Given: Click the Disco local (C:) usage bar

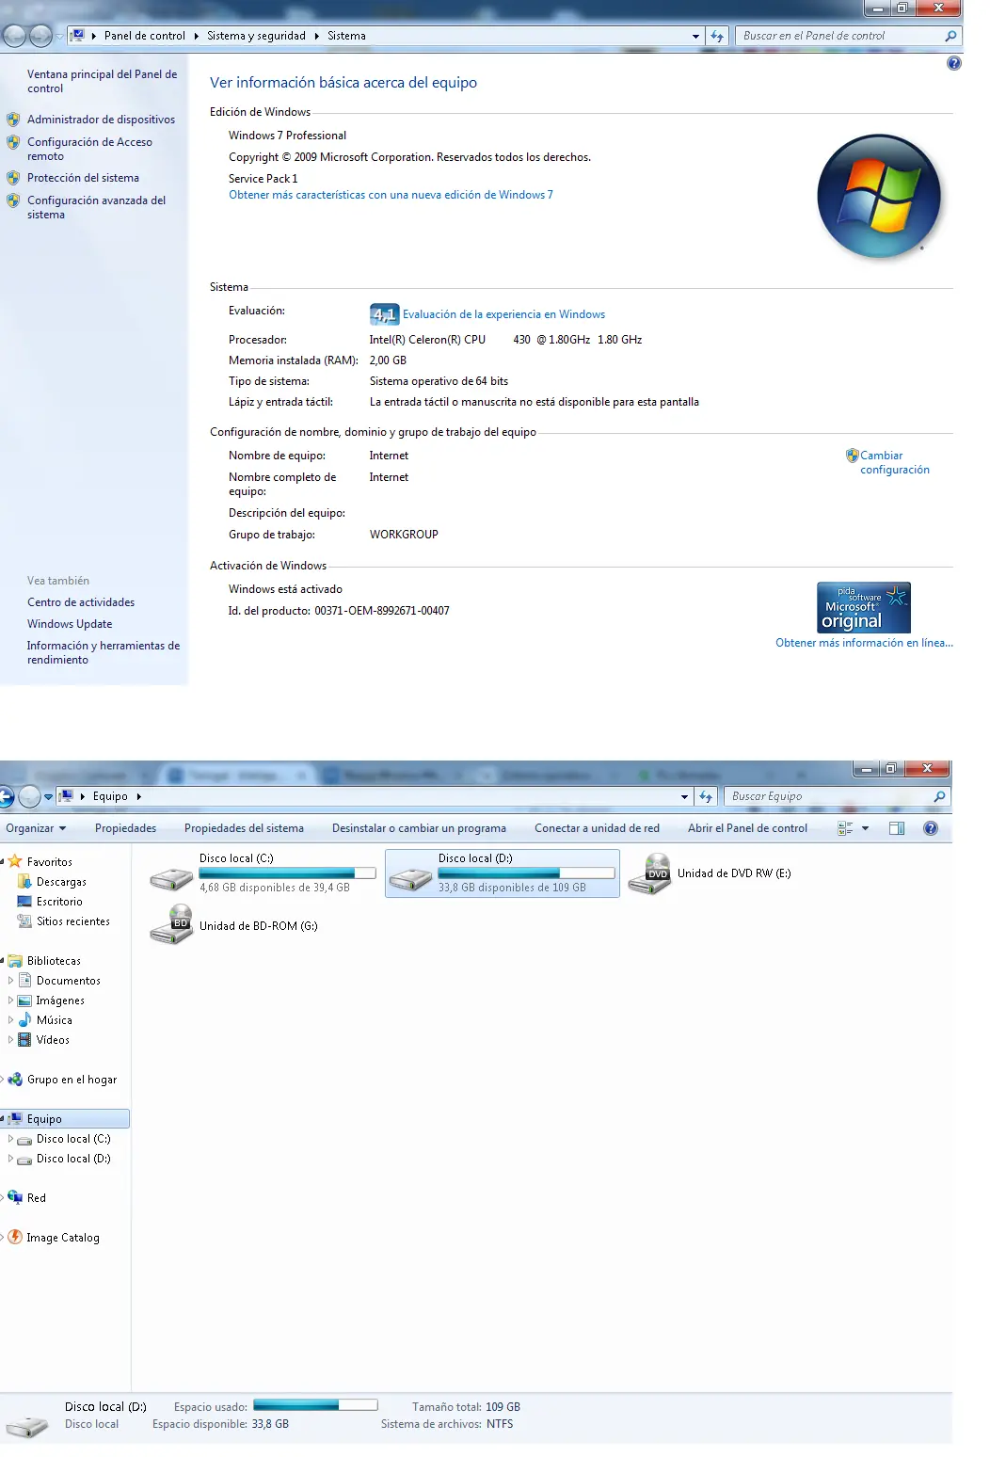Looking at the screenshot, I should 287,873.
